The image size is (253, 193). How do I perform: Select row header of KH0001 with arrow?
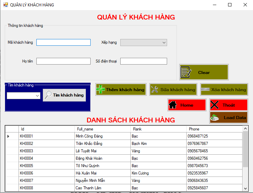coord(12,136)
